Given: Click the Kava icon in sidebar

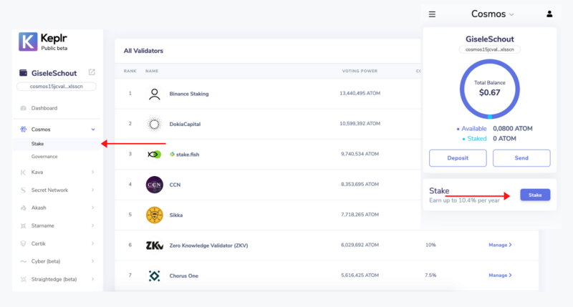Looking at the screenshot, I should [23, 172].
